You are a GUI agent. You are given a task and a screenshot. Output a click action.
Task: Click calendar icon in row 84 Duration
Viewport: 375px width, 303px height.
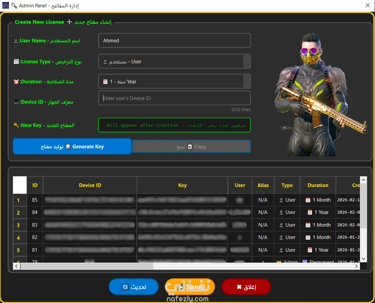tap(310, 213)
